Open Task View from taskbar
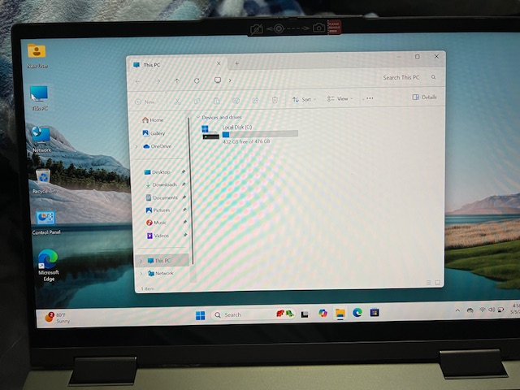The width and height of the screenshot is (520, 390). click(305, 314)
